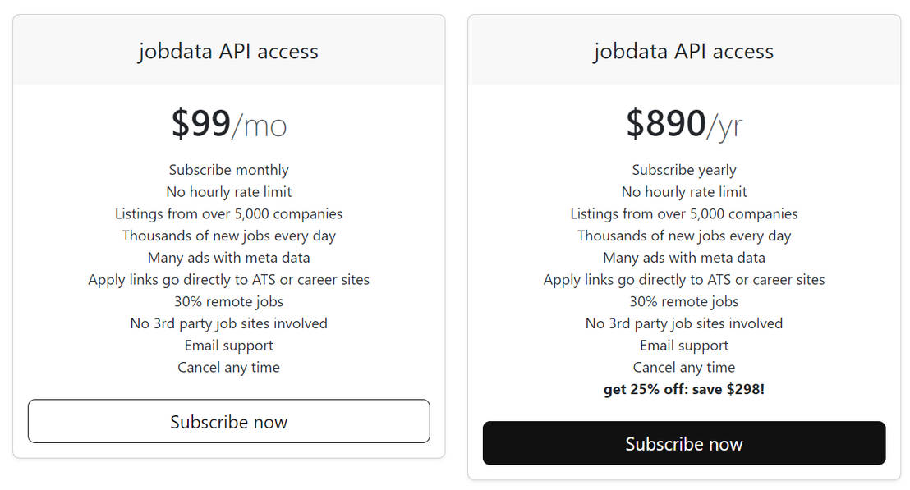Click Subscribe now on the monthly plan
The image size is (910, 490).
click(x=228, y=421)
